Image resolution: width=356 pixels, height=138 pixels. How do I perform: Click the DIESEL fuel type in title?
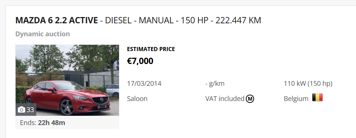118,20
